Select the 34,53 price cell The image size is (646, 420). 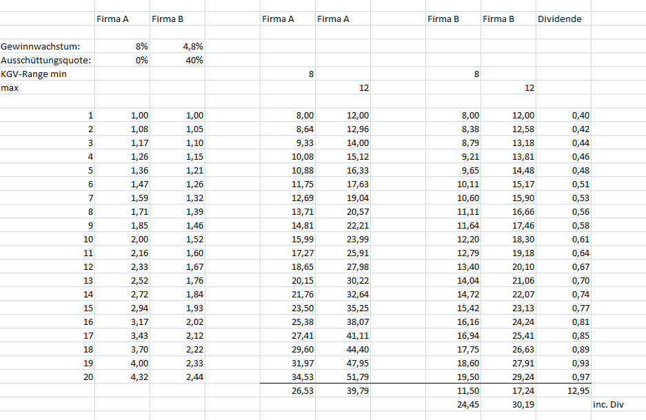point(287,377)
